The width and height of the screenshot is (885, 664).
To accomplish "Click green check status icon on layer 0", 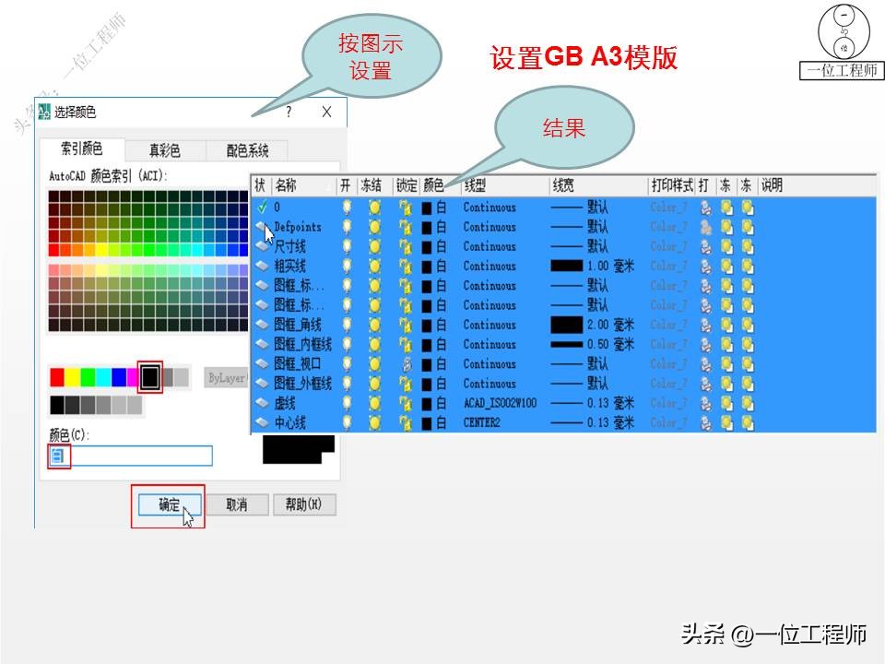I will [261, 205].
